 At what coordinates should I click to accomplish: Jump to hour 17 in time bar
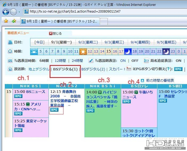[x=121, y=52]
